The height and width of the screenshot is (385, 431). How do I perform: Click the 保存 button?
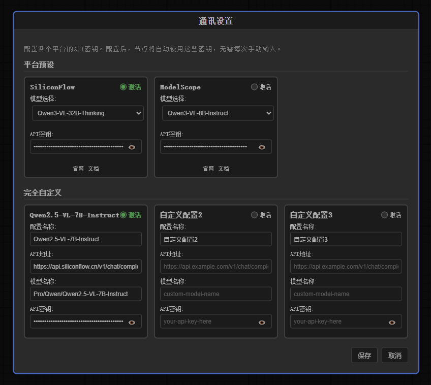(x=364, y=356)
